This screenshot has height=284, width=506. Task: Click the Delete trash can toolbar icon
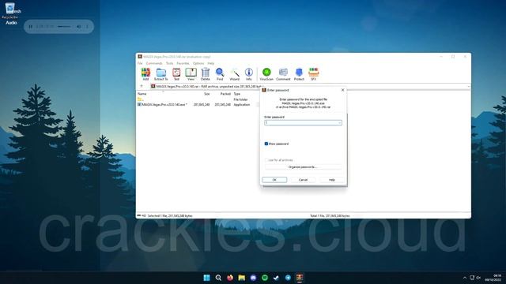(x=206, y=74)
